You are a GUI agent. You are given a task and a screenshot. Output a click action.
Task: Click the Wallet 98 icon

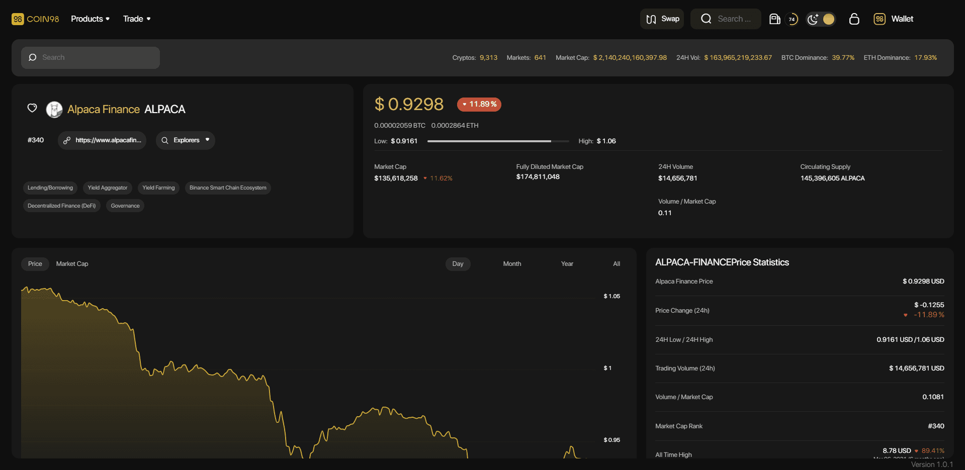(x=880, y=19)
